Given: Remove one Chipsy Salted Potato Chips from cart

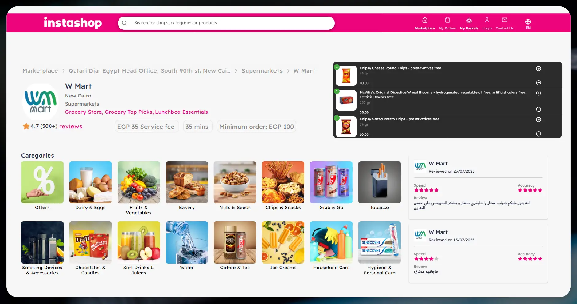Looking at the screenshot, I should coord(539,134).
